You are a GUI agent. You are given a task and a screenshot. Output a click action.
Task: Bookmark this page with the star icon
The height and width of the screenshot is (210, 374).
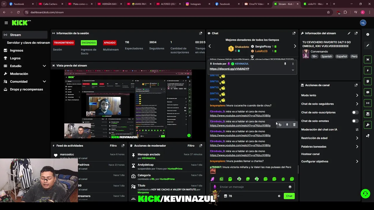(x=328, y=12)
